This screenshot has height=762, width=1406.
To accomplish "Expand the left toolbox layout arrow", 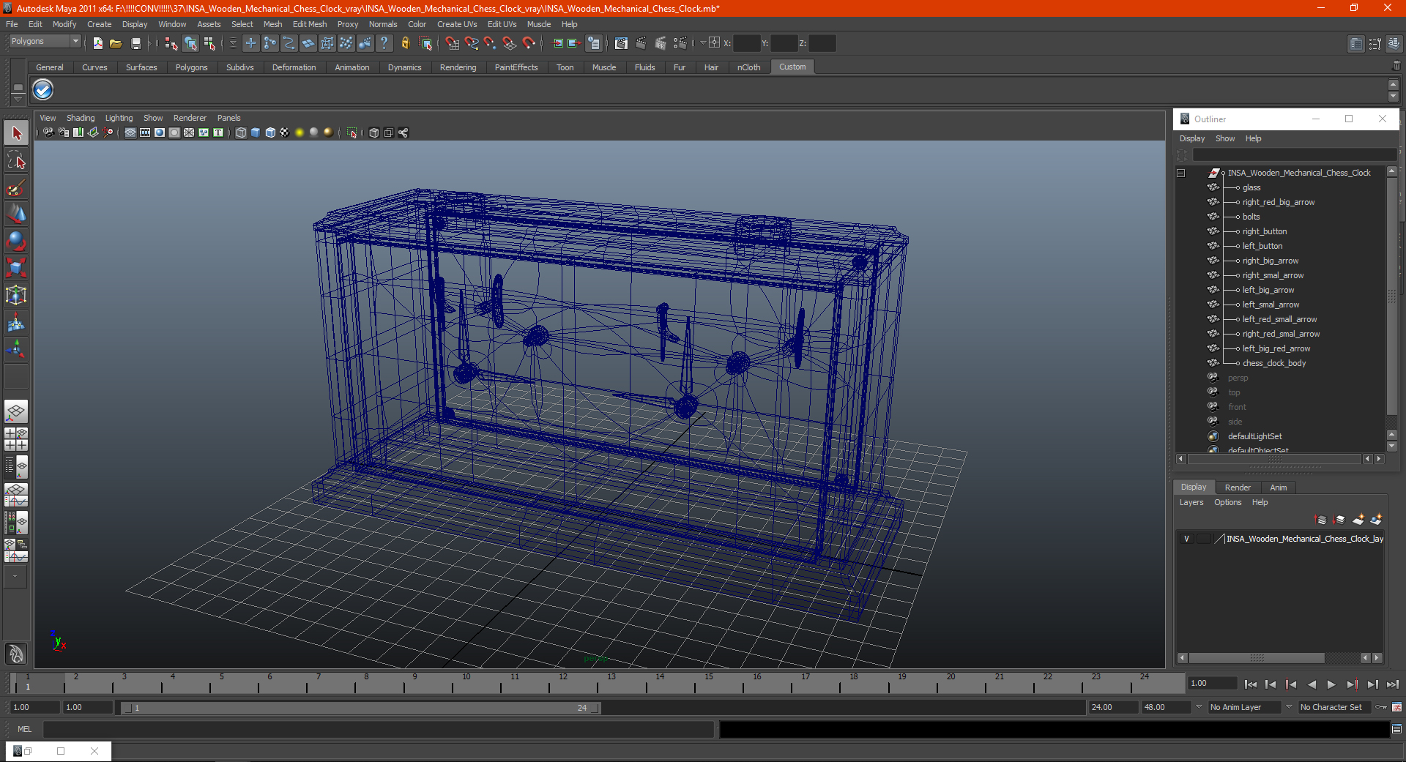I will [15, 577].
